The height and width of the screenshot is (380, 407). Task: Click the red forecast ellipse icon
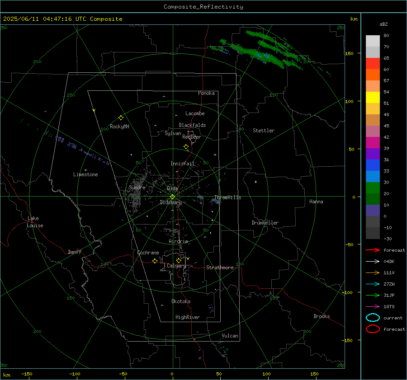tap(373, 329)
